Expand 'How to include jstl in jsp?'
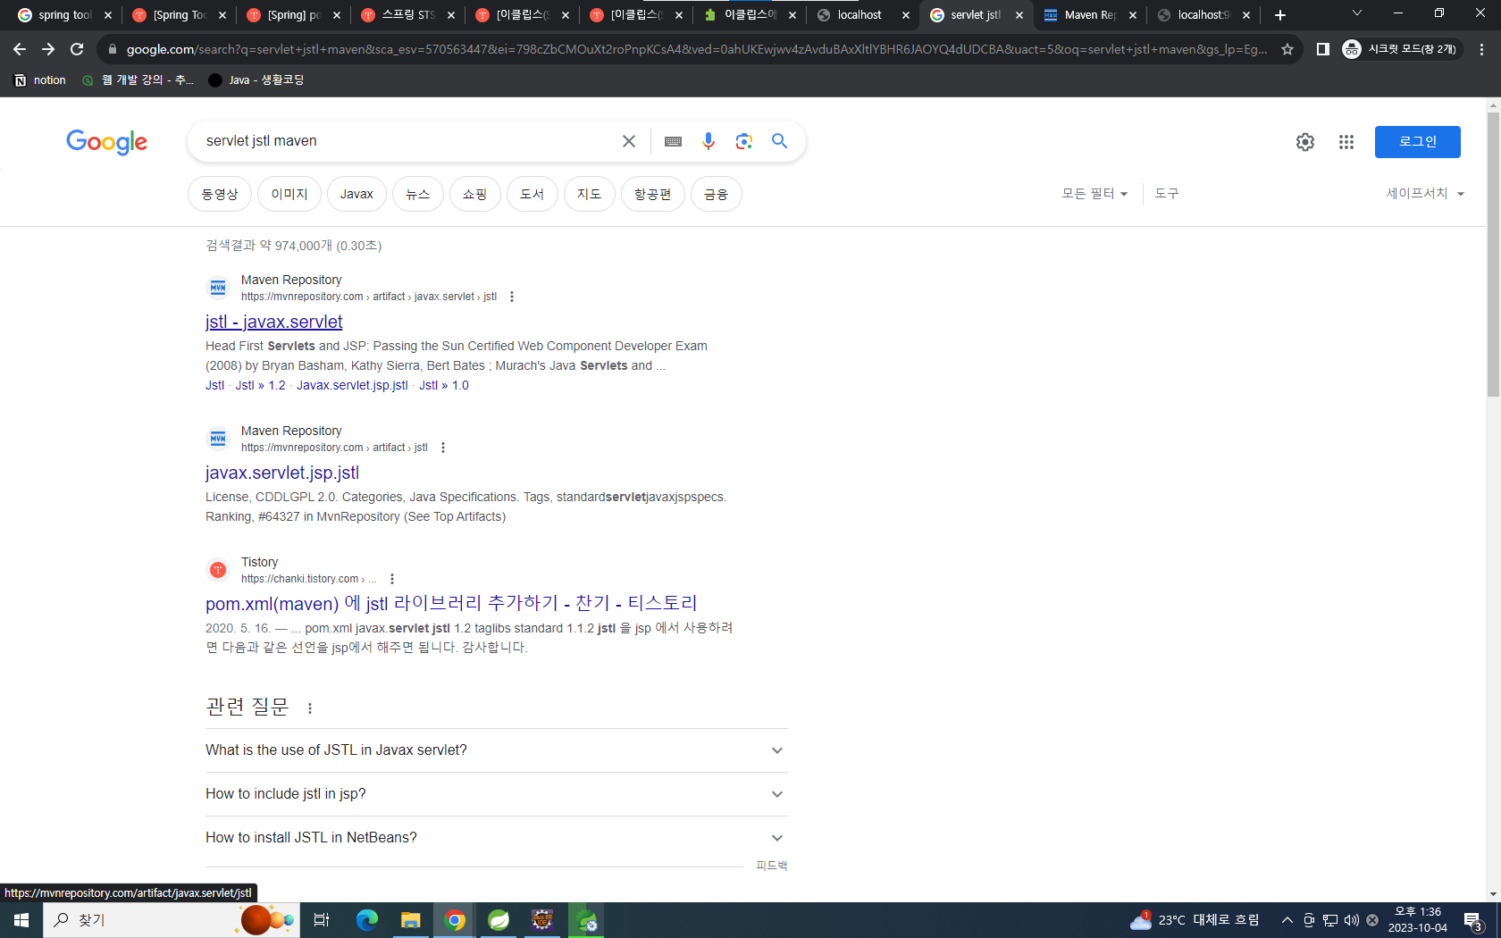 click(496, 794)
